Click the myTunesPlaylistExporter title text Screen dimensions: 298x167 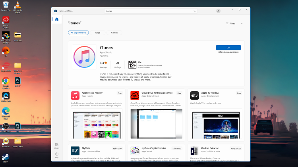(154, 148)
